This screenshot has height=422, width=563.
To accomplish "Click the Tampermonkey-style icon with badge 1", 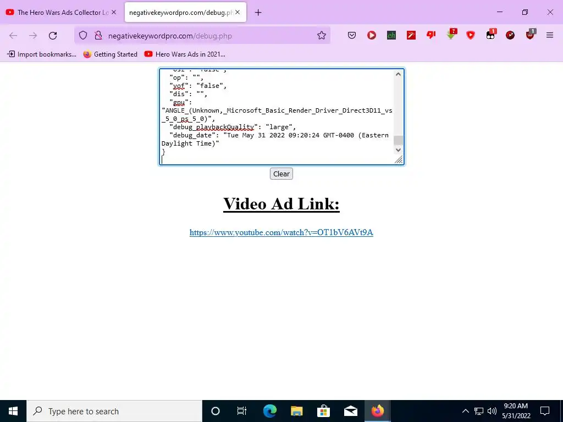I will click(490, 34).
